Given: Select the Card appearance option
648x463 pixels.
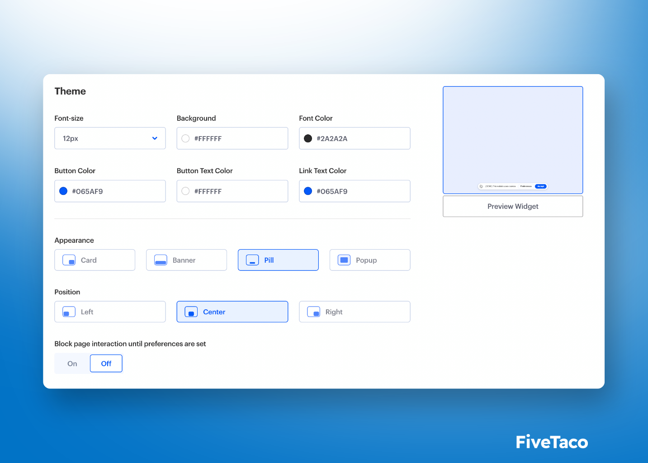Looking at the screenshot, I should (95, 260).
